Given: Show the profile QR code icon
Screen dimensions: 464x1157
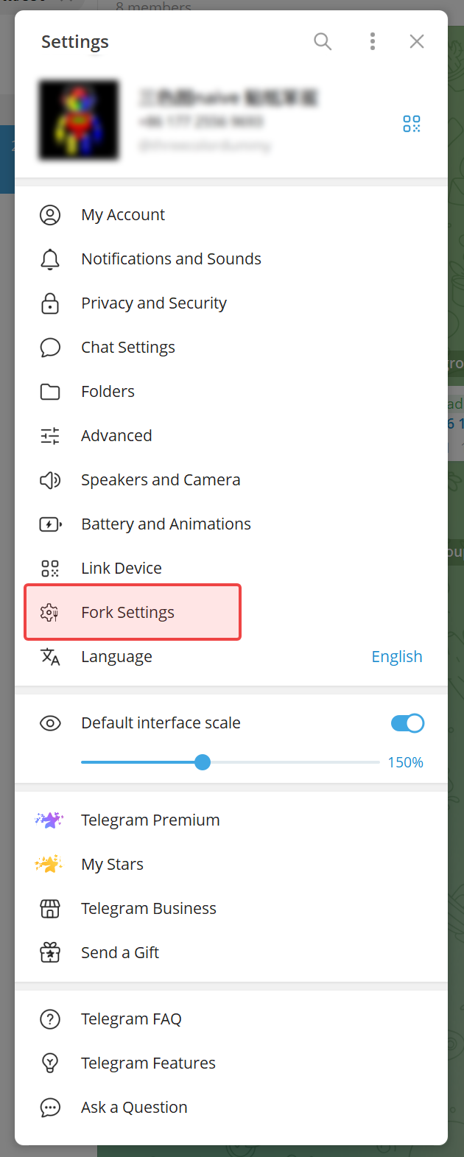Looking at the screenshot, I should tap(412, 124).
